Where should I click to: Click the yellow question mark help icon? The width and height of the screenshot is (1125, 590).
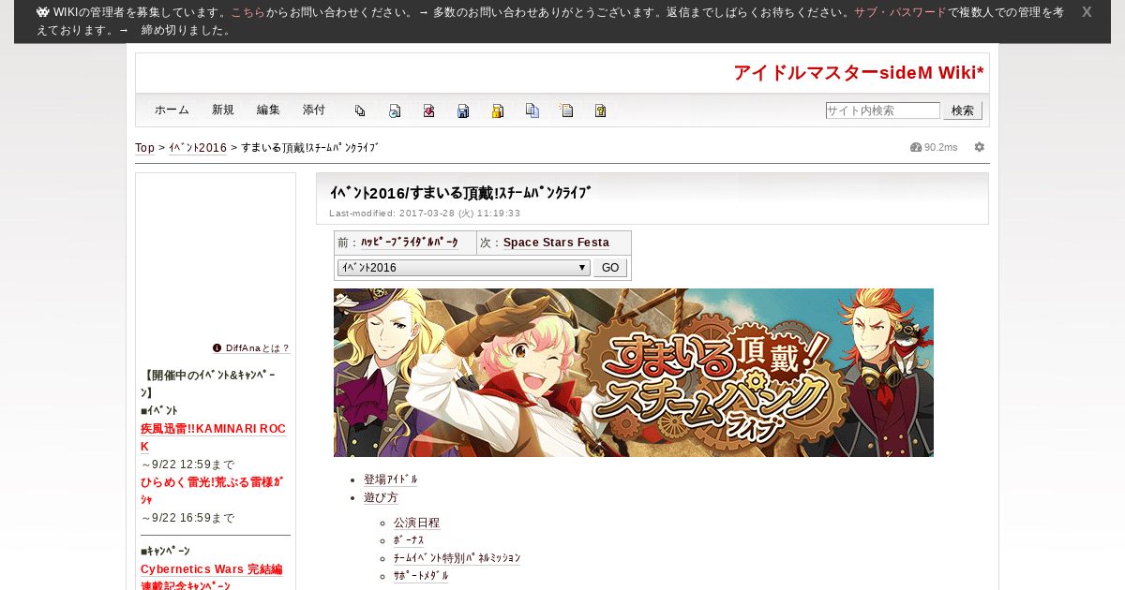[x=600, y=111]
